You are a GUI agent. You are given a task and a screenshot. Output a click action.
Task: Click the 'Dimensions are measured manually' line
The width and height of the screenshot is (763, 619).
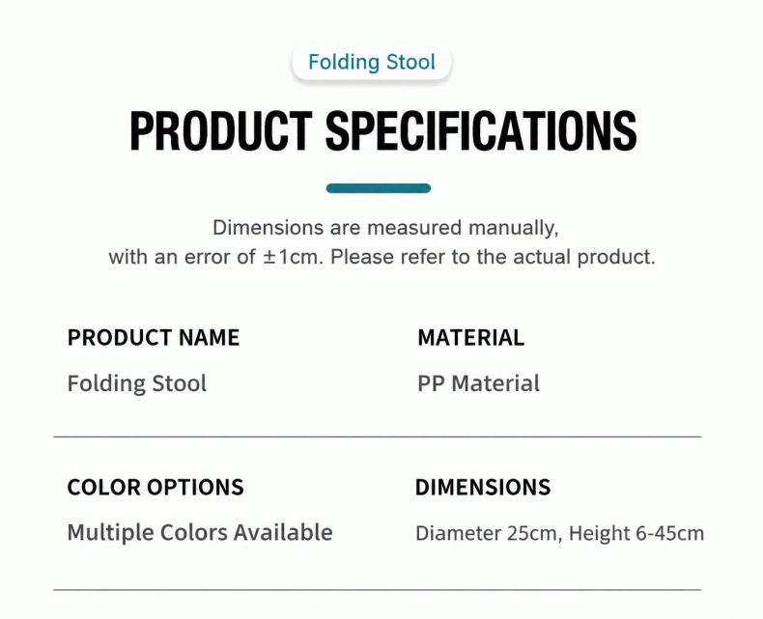point(385,228)
